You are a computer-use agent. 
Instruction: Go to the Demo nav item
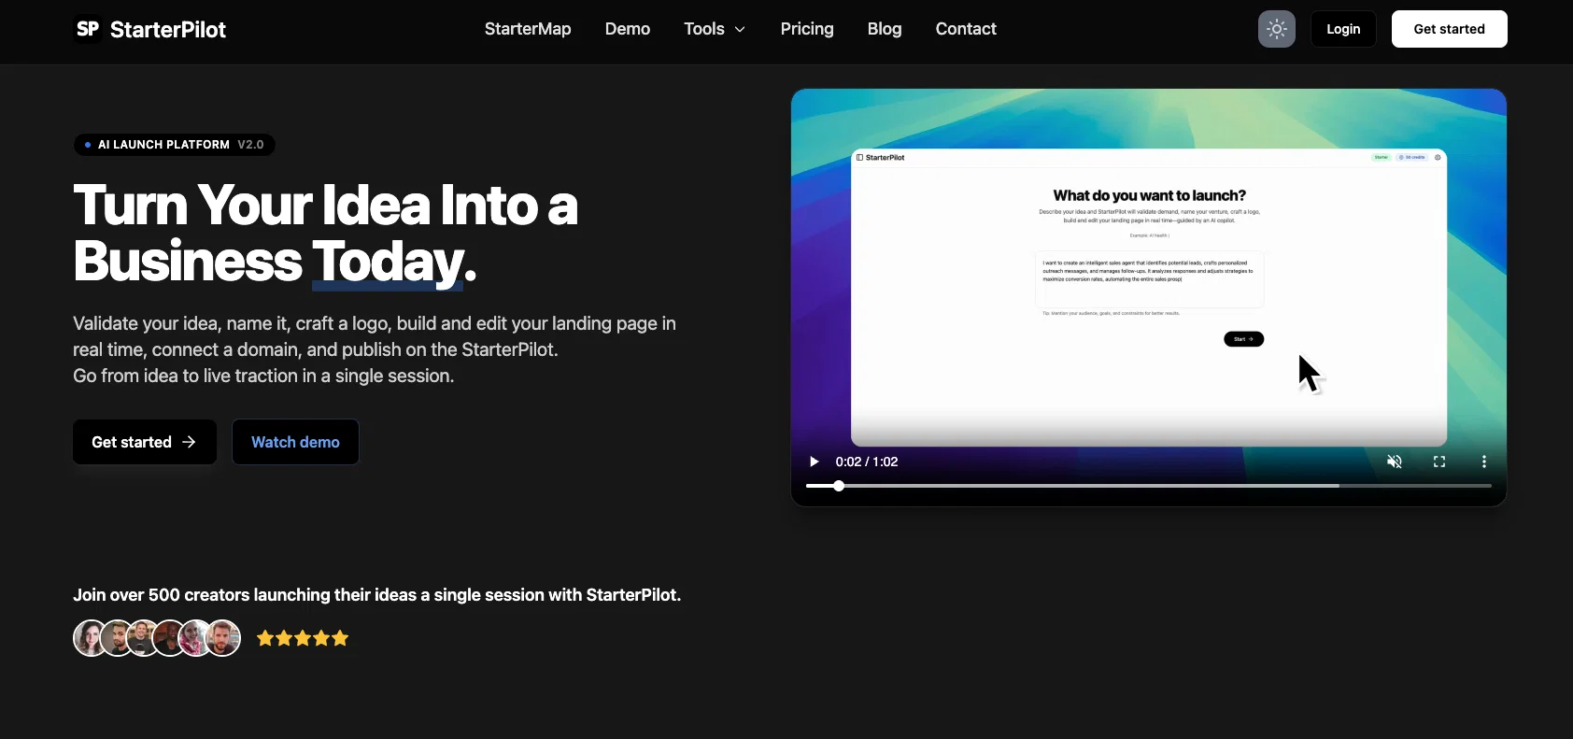point(628,29)
